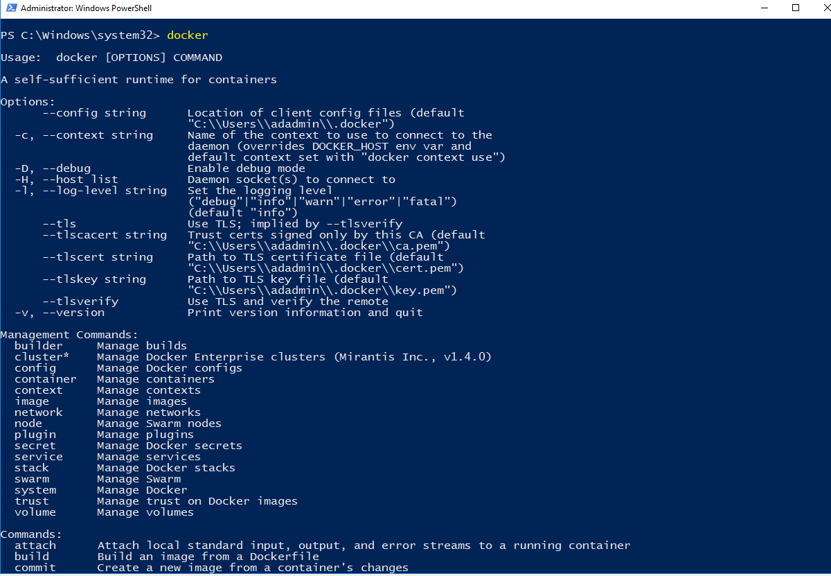This screenshot has width=831, height=576.
Task: Click the typed 'docker' command at the prompt
Action: point(187,35)
